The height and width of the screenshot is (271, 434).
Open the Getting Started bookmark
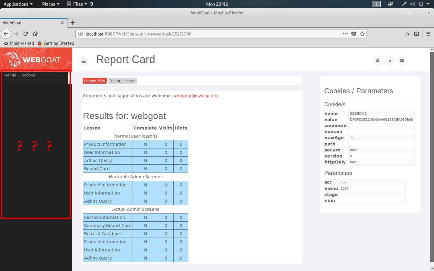56,43
